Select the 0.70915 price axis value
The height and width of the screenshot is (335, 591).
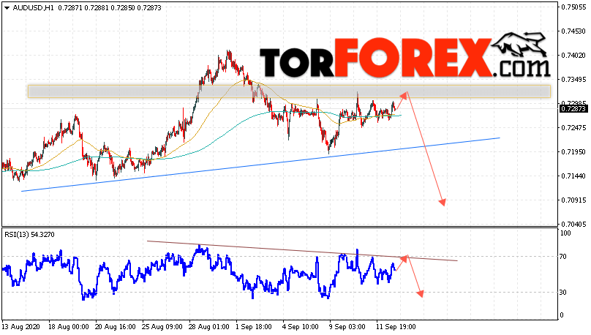point(573,200)
